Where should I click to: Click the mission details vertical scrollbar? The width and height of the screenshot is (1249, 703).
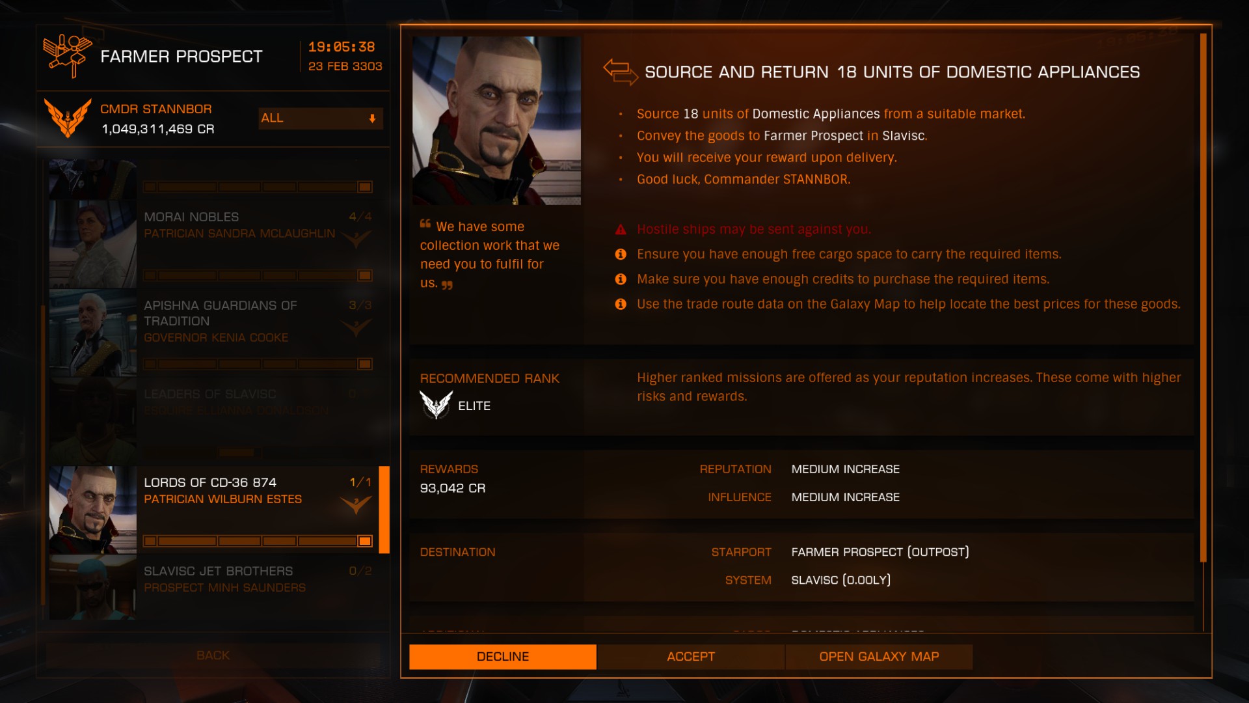[1203, 299]
